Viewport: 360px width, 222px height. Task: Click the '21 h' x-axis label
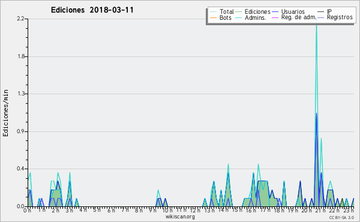pos(320,210)
